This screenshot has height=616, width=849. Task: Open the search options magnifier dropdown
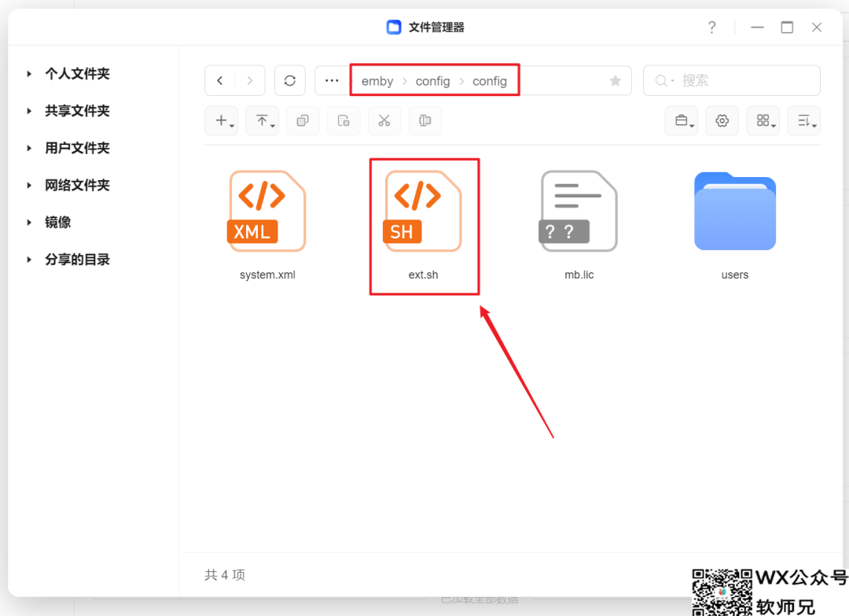(x=664, y=81)
